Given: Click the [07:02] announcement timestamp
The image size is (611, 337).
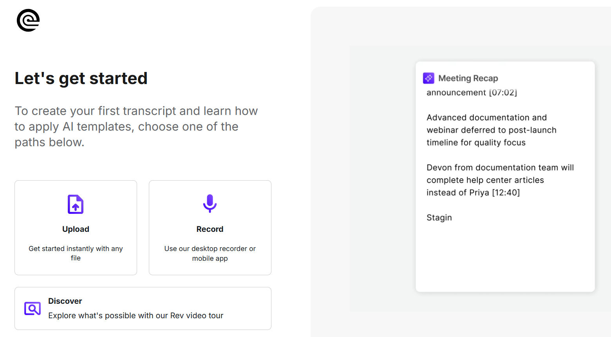Looking at the screenshot, I should 503,93.
